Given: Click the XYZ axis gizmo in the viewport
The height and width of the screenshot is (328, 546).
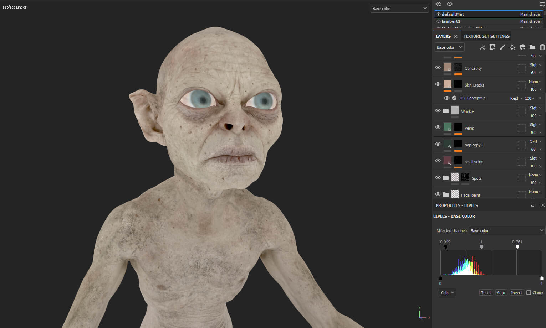Looking at the screenshot, I should pyautogui.click(x=423, y=313).
